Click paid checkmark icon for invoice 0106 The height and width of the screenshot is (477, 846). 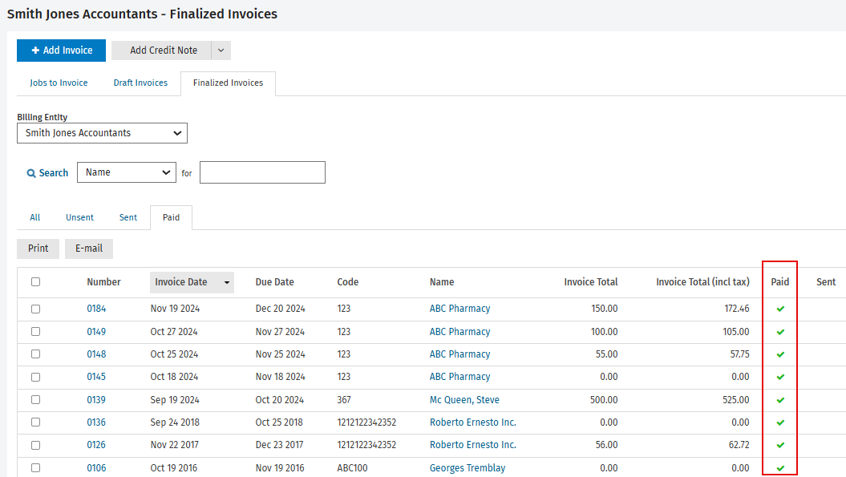(780, 468)
